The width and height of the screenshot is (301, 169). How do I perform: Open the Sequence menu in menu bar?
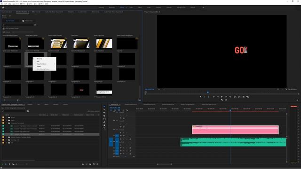(x=16, y=4)
